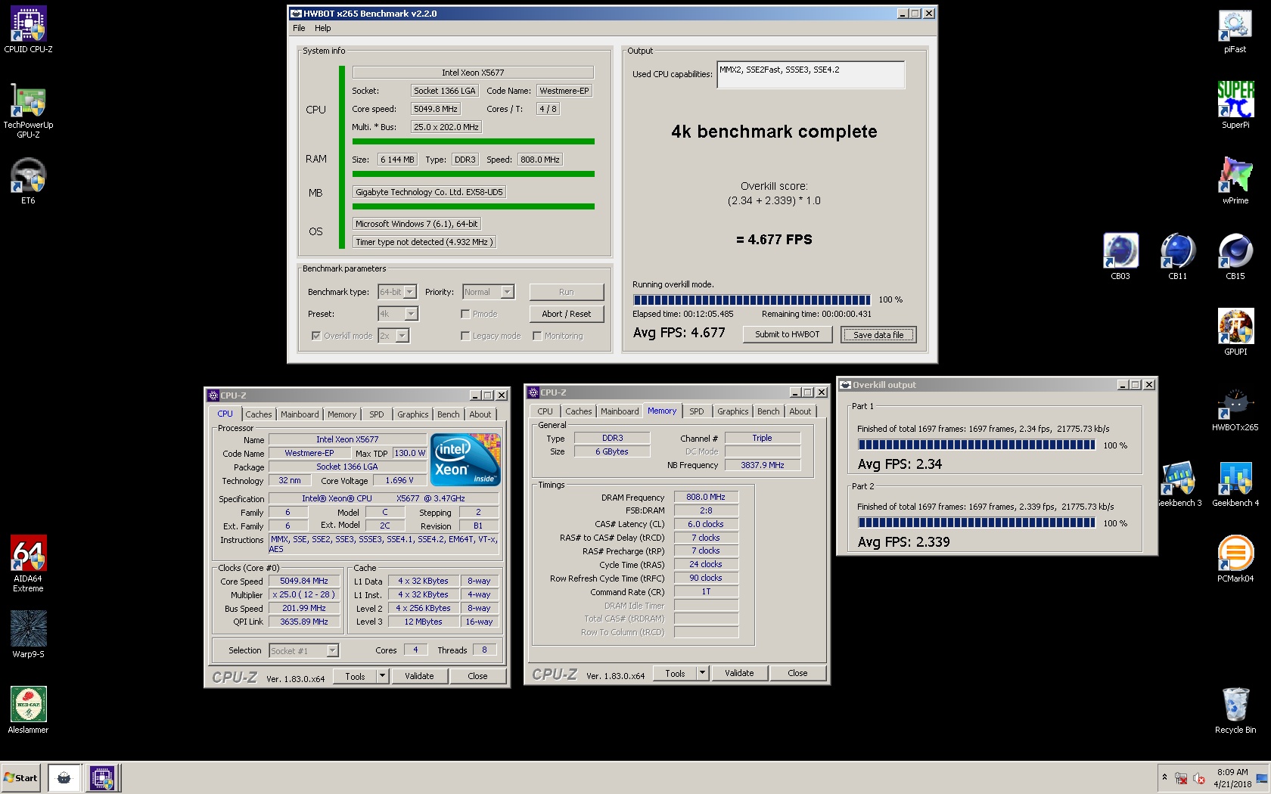This screenshot has width=1271, height=794.
Task: Click the Intel Xeon inside logo
Action: (465, 460)
